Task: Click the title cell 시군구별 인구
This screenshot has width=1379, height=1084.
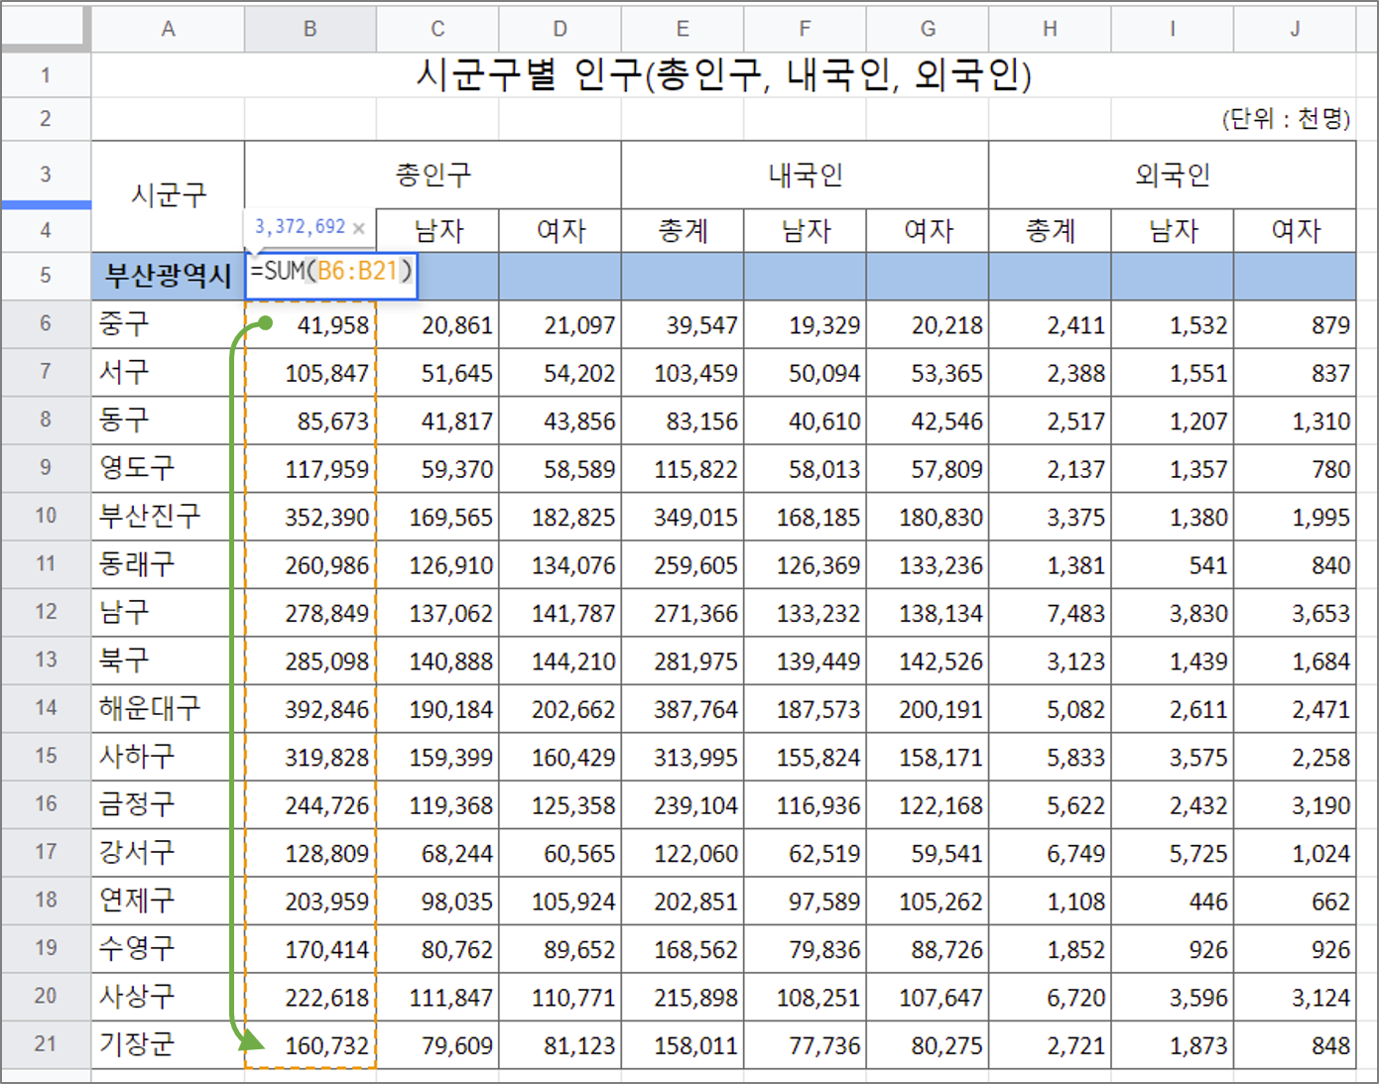Action: [723, 74]
